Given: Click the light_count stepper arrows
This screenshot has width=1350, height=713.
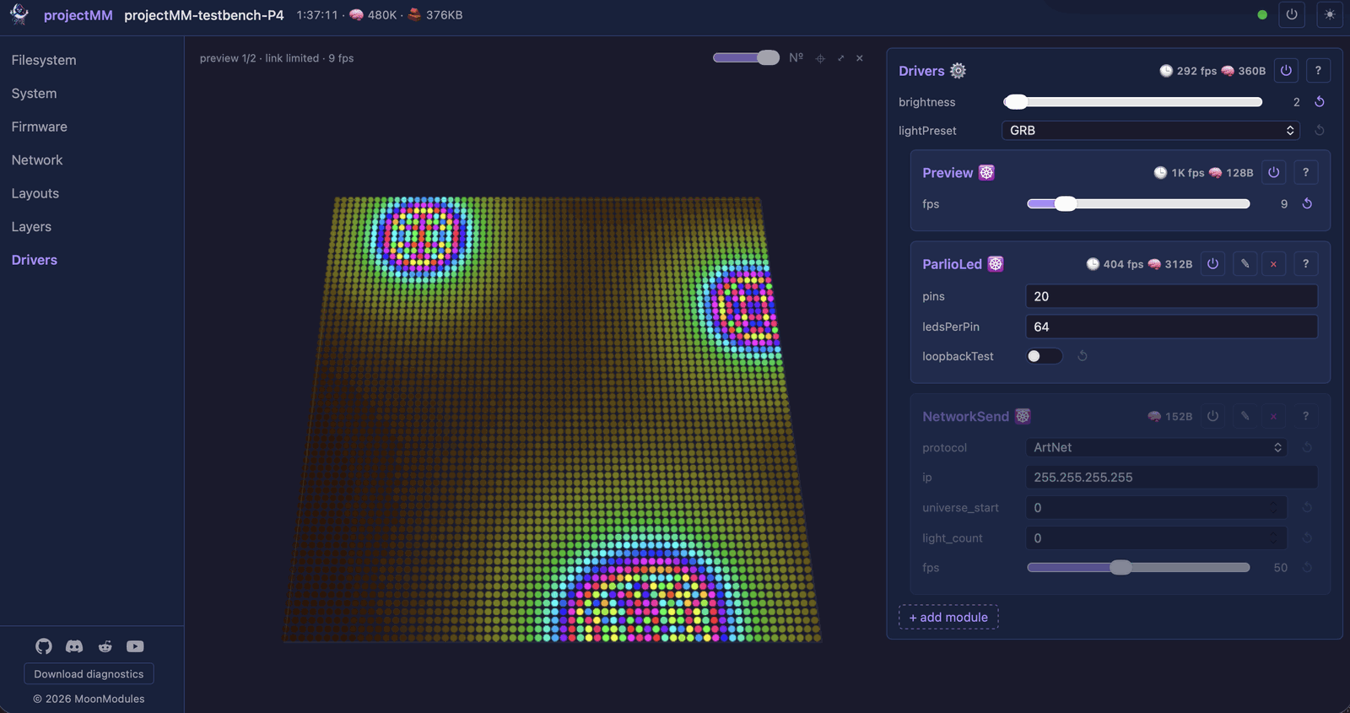Looking at the screenshot, I should click(x=1273, y=537).
